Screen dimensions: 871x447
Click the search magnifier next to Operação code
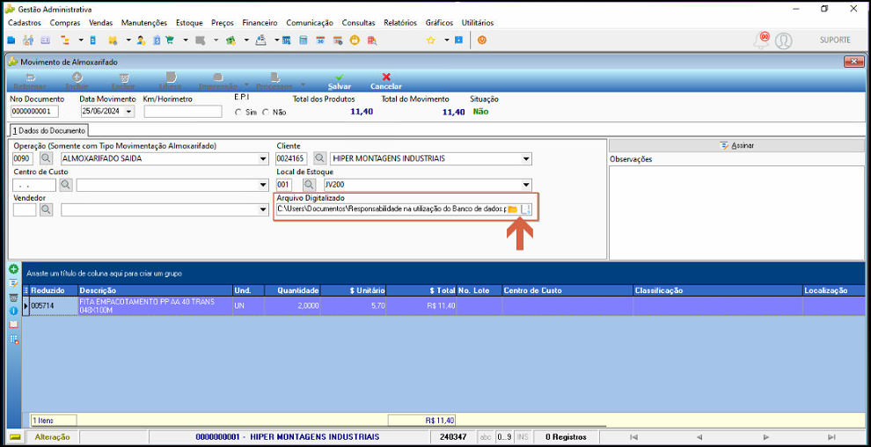pos(46,158)
